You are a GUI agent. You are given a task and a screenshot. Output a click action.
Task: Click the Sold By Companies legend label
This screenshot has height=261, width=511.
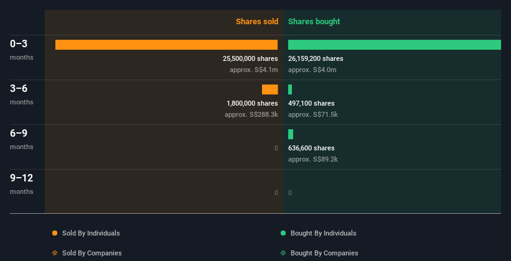click(92, 253)
